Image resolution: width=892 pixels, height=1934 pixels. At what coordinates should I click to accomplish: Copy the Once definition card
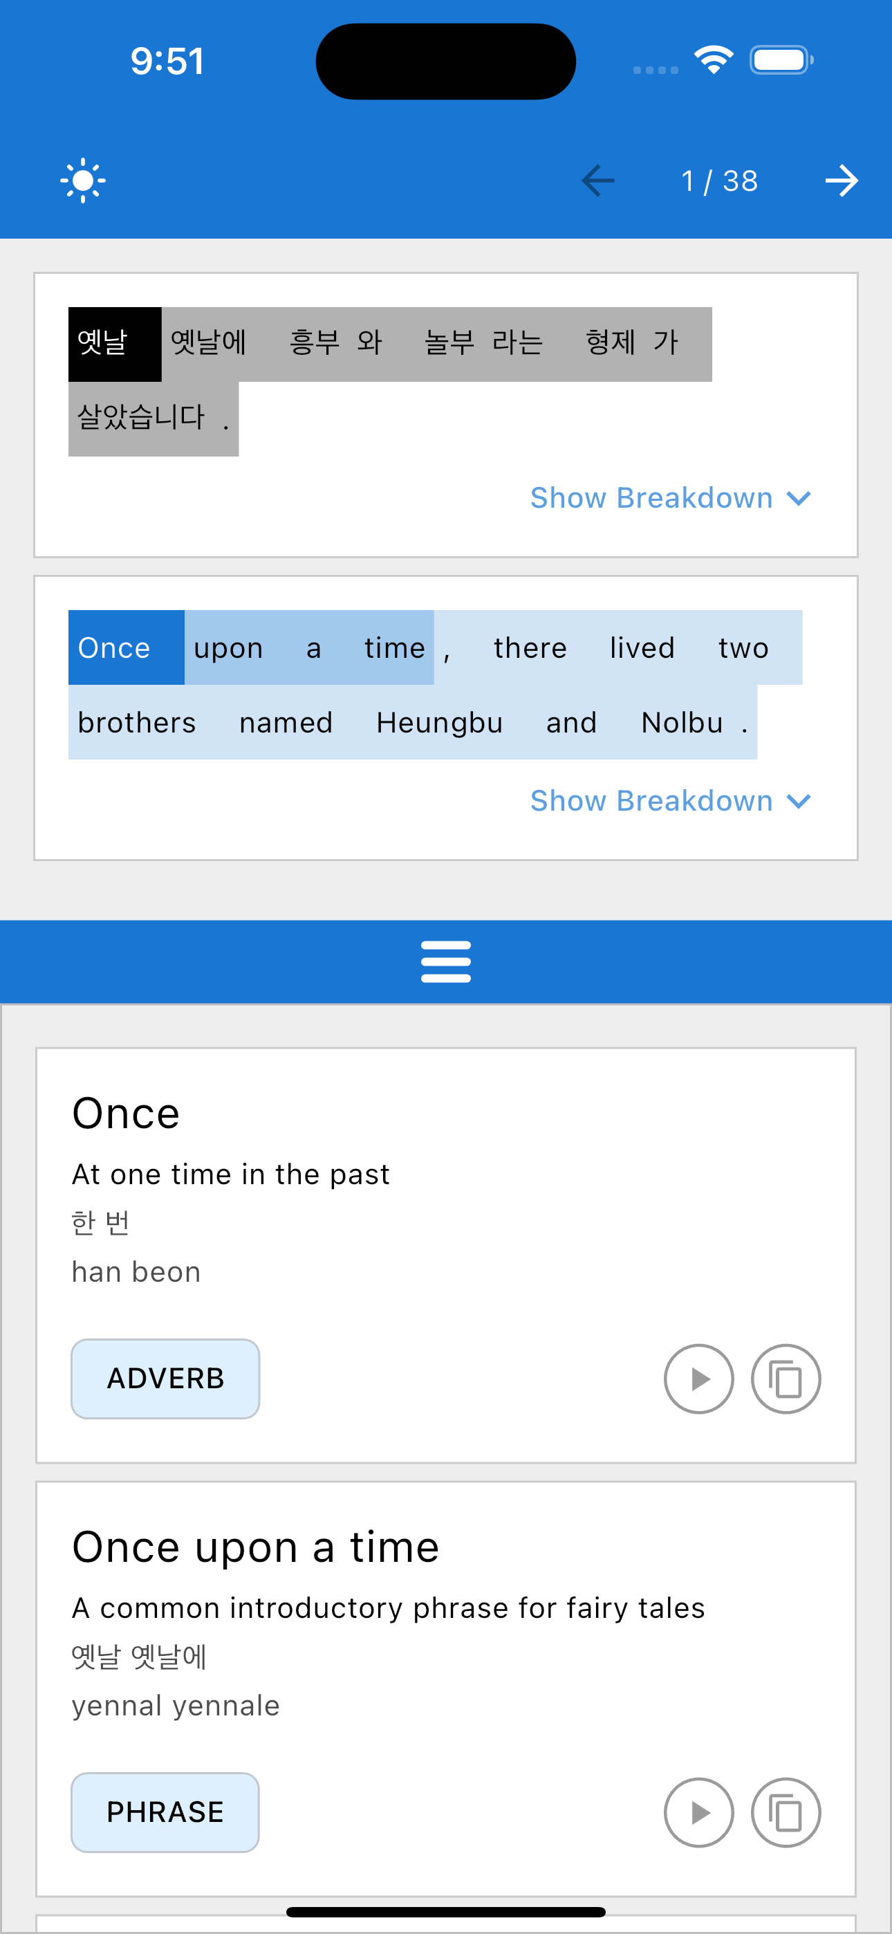point(786,1379)
